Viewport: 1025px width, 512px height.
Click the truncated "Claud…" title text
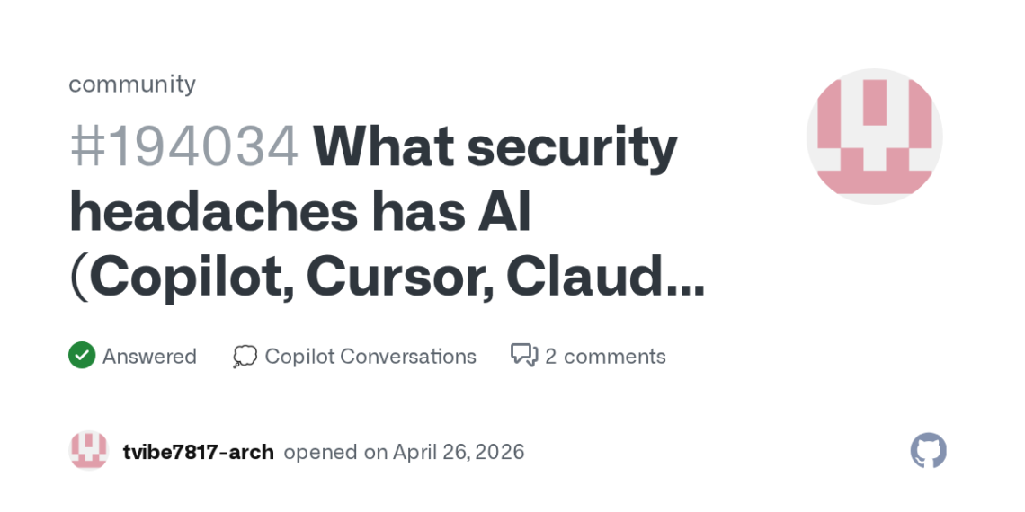605,278
